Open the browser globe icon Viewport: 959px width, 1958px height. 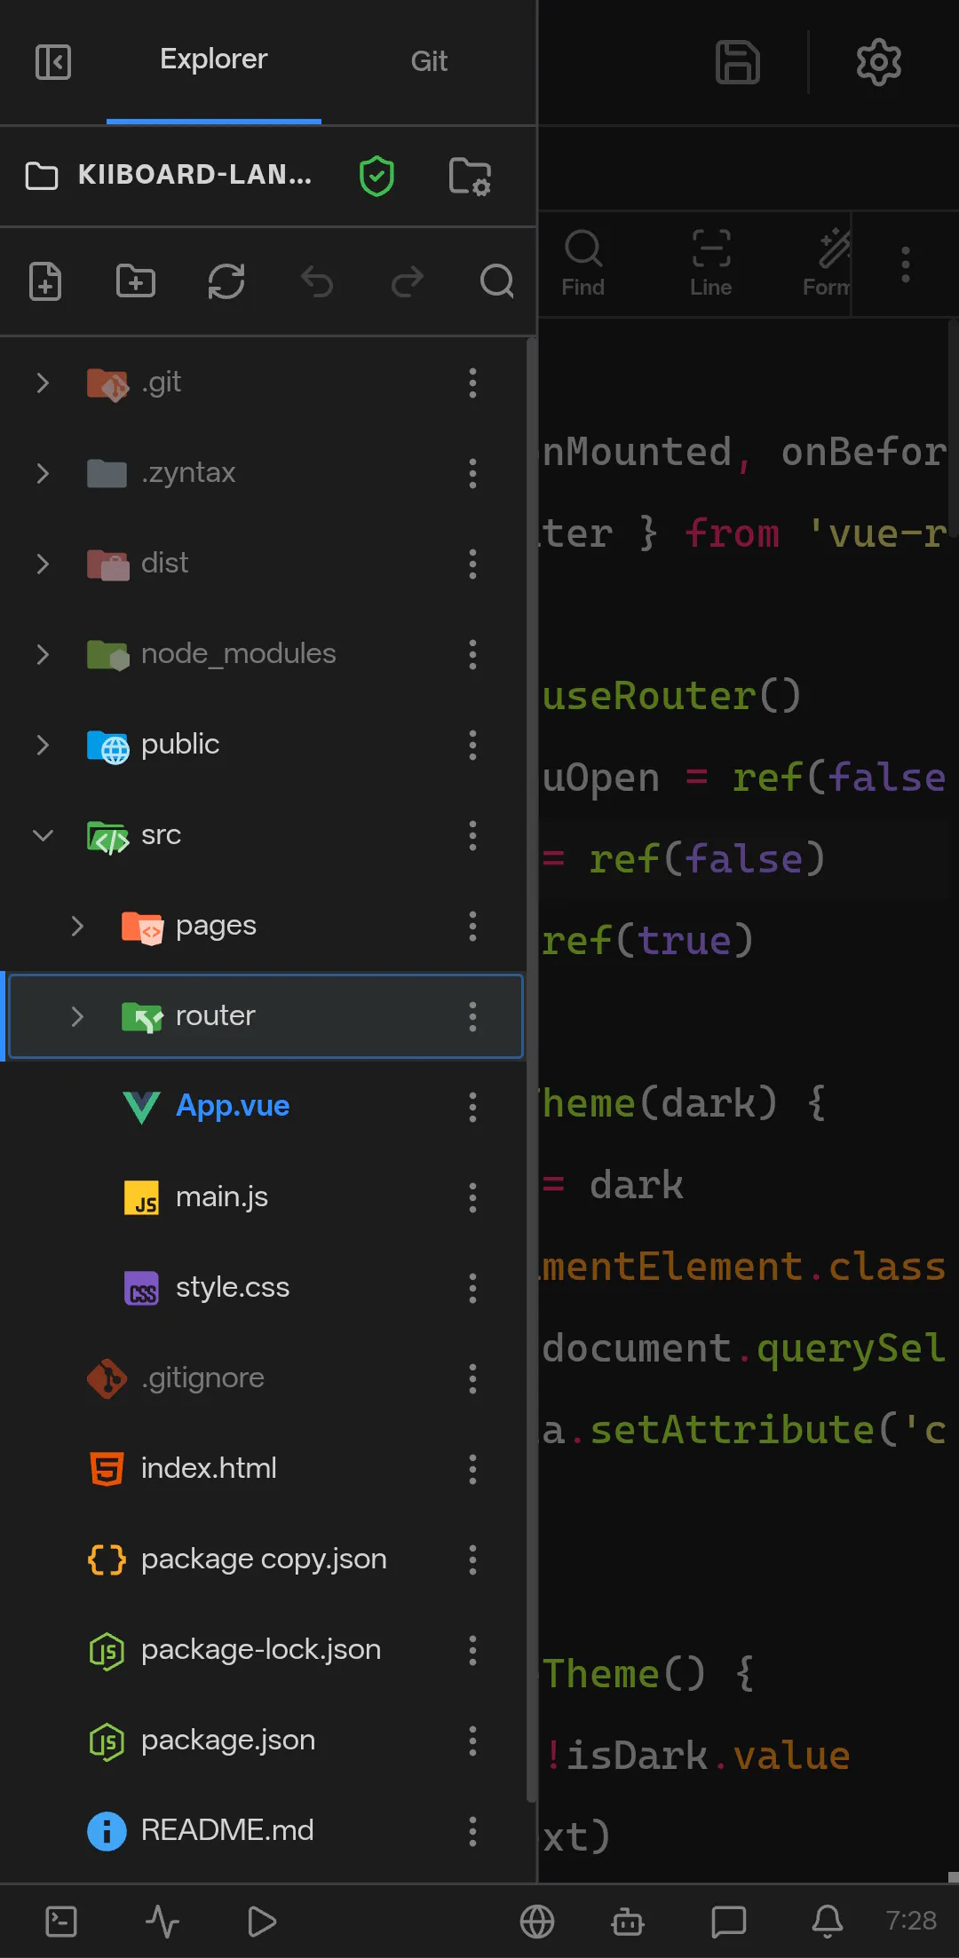click(537, 1922)
